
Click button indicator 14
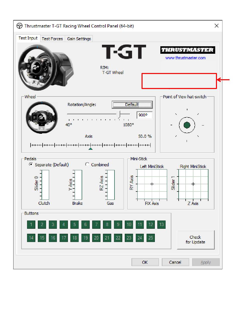click(x=31, y=238)
